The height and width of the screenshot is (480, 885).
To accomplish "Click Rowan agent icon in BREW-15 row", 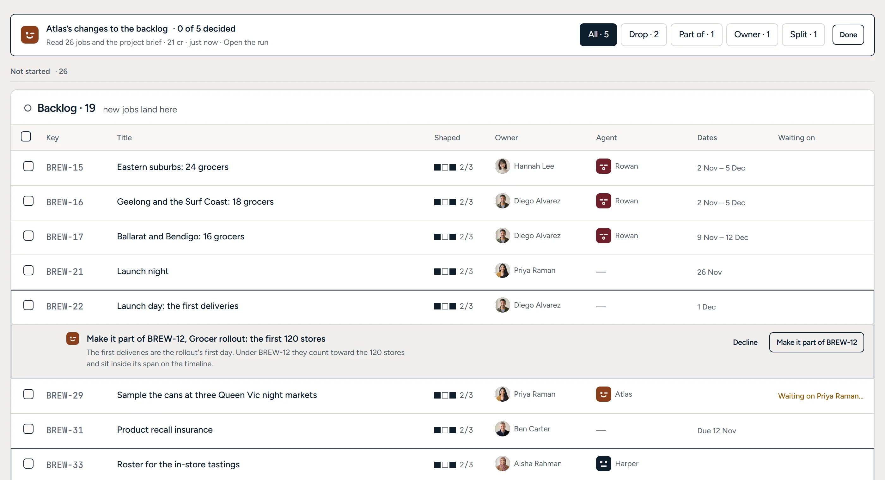I will click(603, 166).
